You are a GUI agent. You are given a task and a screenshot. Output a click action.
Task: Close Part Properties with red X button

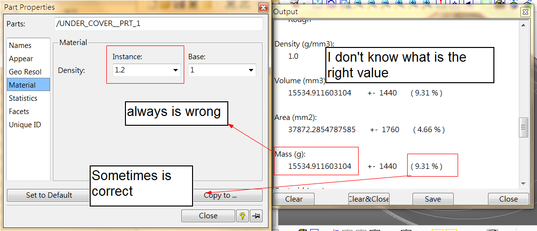click(264, 7)
